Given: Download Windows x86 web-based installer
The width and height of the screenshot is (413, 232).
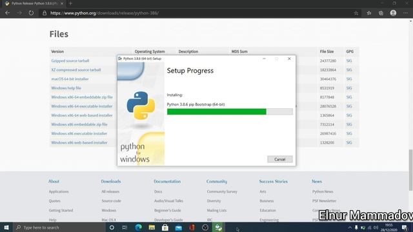Looking at the screenshot, I should tap(79, 142).
